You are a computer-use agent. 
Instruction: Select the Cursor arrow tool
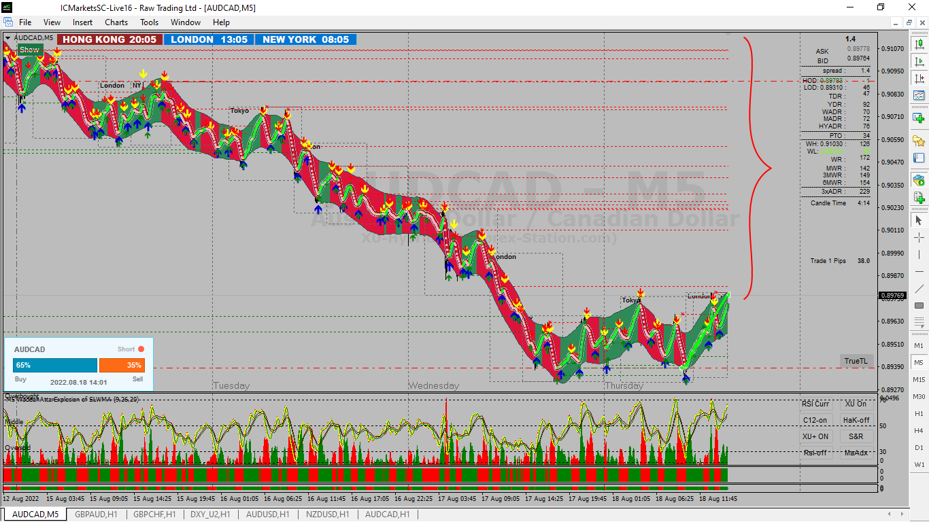[x=919, y=220]
